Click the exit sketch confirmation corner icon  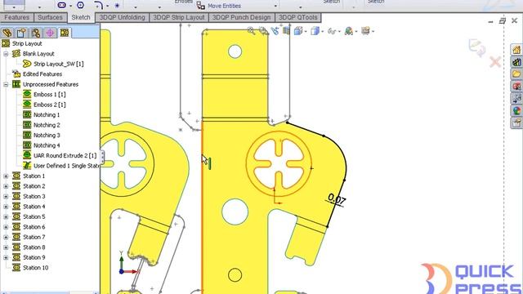(x=477, y=48)
